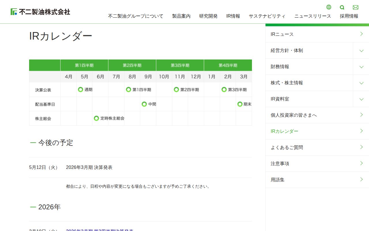Click arrow icon beside 用語集
This screenshot has width=369, height=231.
[362, 180]
